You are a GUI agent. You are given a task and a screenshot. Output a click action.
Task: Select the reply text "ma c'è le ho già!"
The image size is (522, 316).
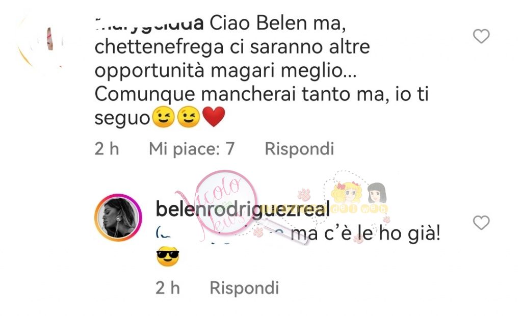click(366, 233)
